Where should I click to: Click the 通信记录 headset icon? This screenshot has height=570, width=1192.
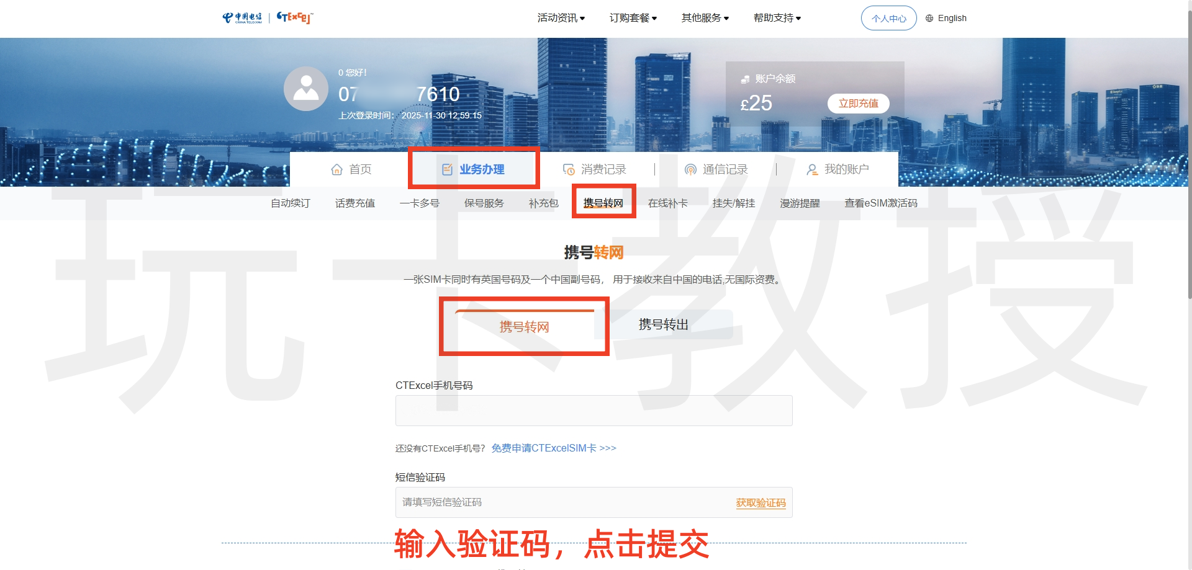tap(690, 169)
